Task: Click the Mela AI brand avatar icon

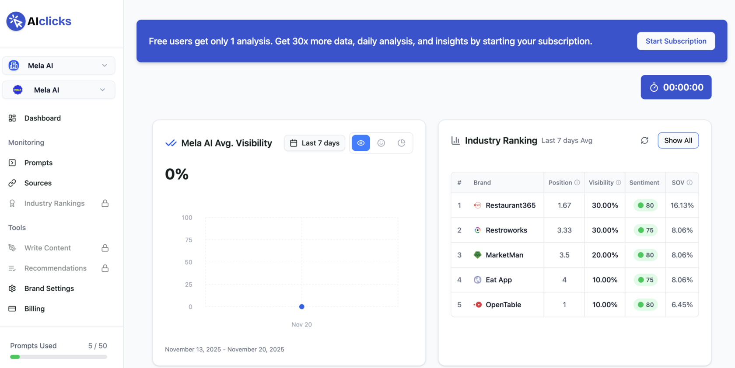Action: (18, 90)
